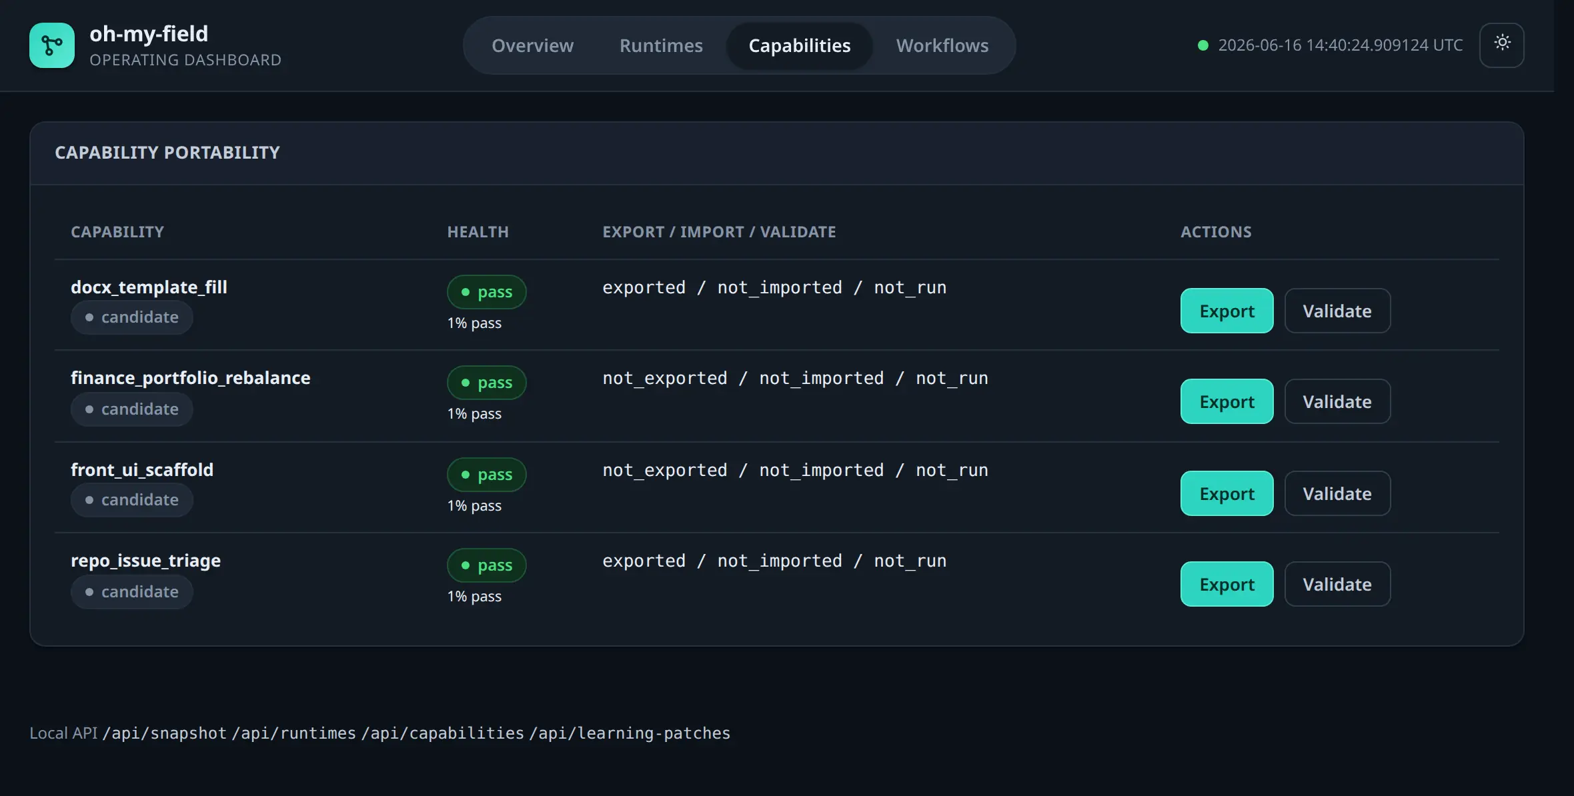This screenshot has width=1574, height=796.
Task: Click the oh-my-field title text
Action: [149, 33]
